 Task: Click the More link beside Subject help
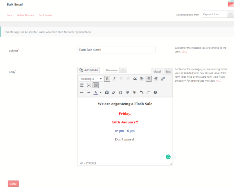coord(184,52)
